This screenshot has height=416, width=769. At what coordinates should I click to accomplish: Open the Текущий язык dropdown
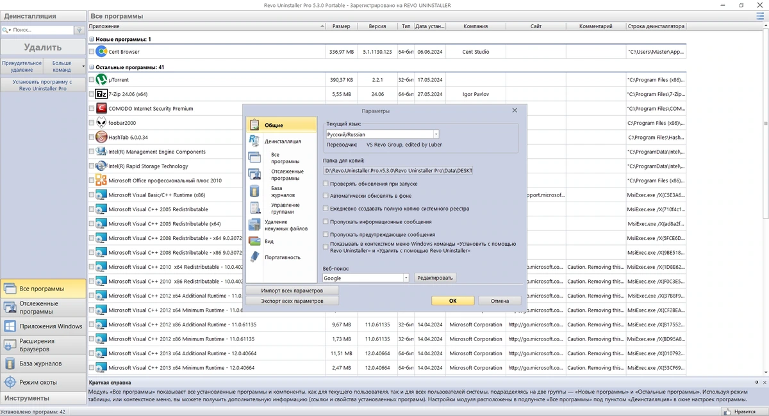(436, 135)
